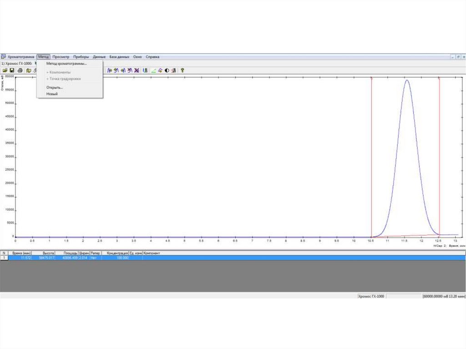Open the База данных menu
Viewport: 466px width, 349px height.
(x=119, y=57)
